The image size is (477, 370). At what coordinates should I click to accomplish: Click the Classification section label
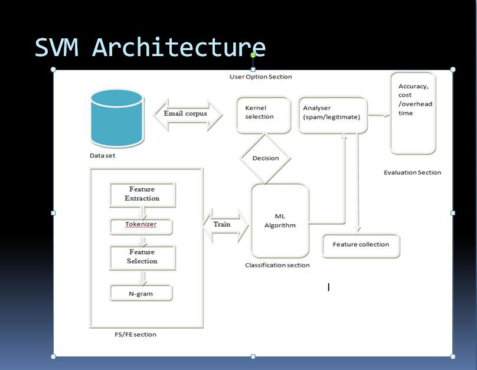click(278, 265)
